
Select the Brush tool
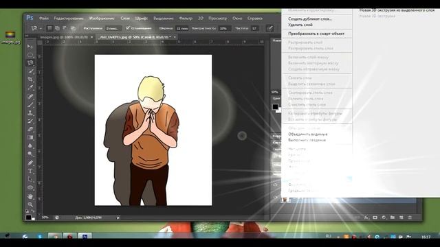30,104
